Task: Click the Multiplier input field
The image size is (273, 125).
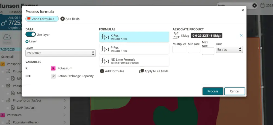Action: pyautogui.click(x=179, y=49)
